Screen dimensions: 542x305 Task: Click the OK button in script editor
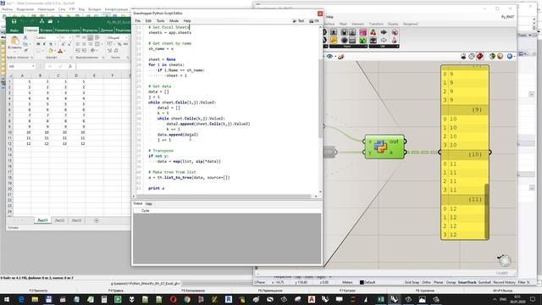tap(314, 20)
